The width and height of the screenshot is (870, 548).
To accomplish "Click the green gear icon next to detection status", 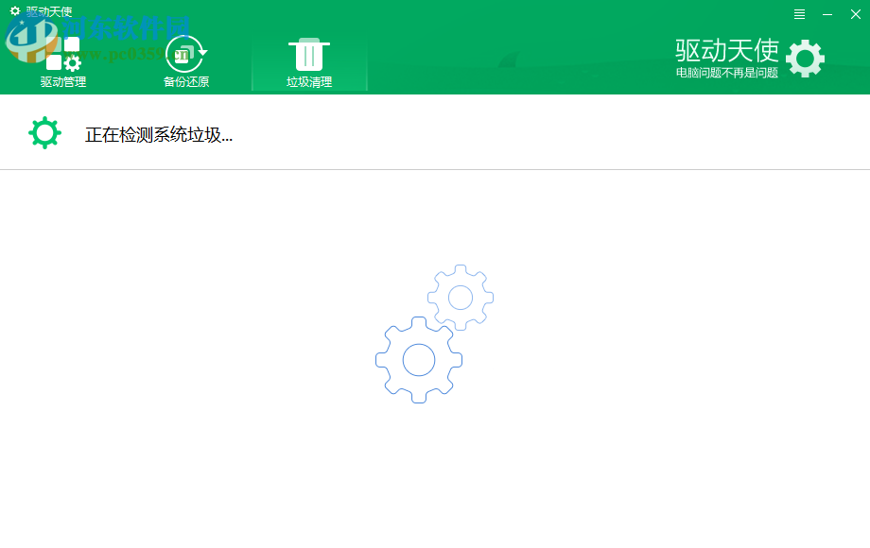I will click(44, 132).
